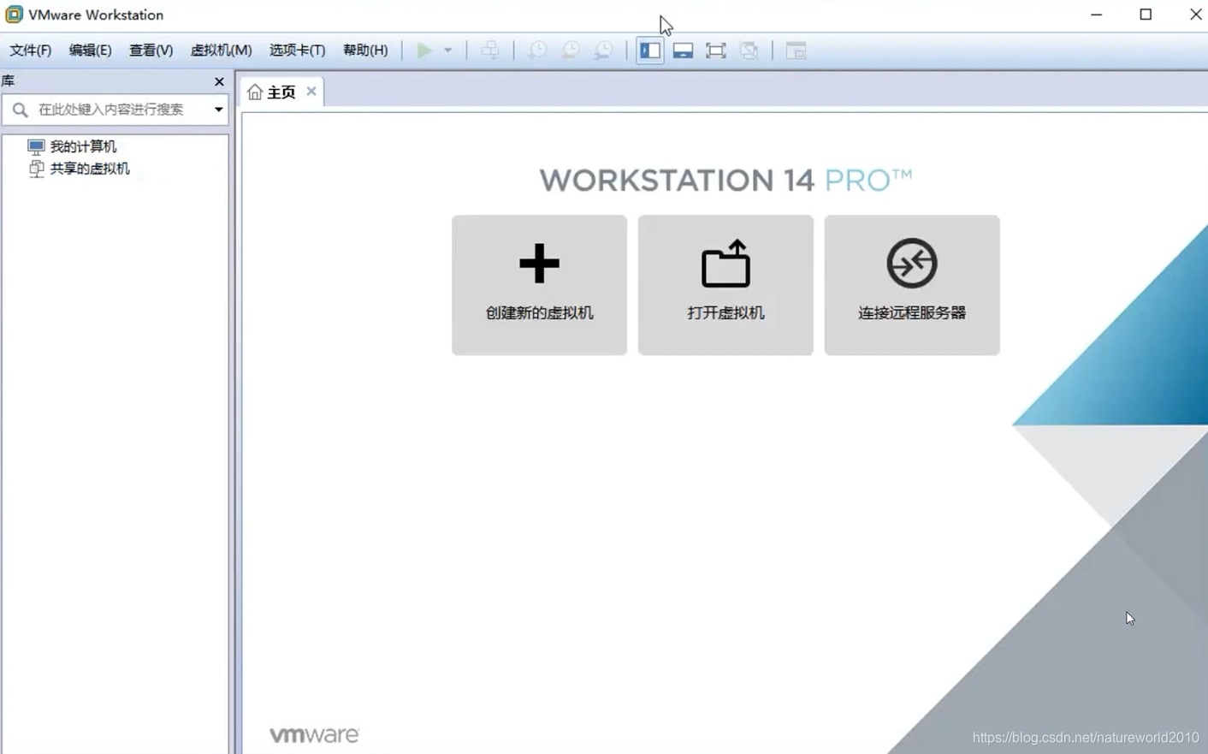The image size is (1208, 754).
Task: Click the console view icon in toolbar
Action: click(x=796, y=50)
